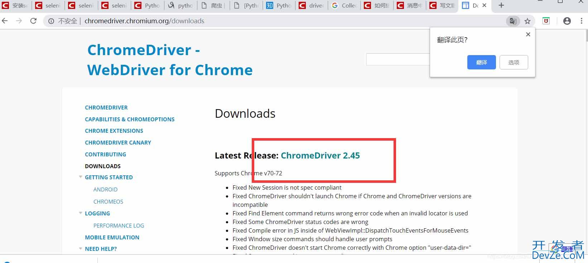
Task: Open the CHROMEDRIVER sidebar link
Action: [x=106, y=107]
